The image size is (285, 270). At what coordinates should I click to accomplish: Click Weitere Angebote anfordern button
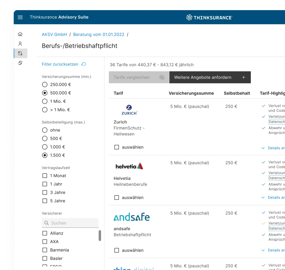click(210, 77)
